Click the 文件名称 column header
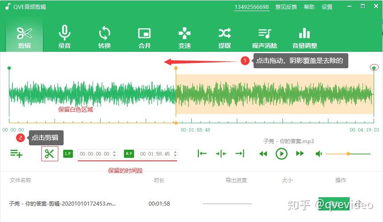Image resolution: width=383 pixels, height=222 pixels. 20,180
